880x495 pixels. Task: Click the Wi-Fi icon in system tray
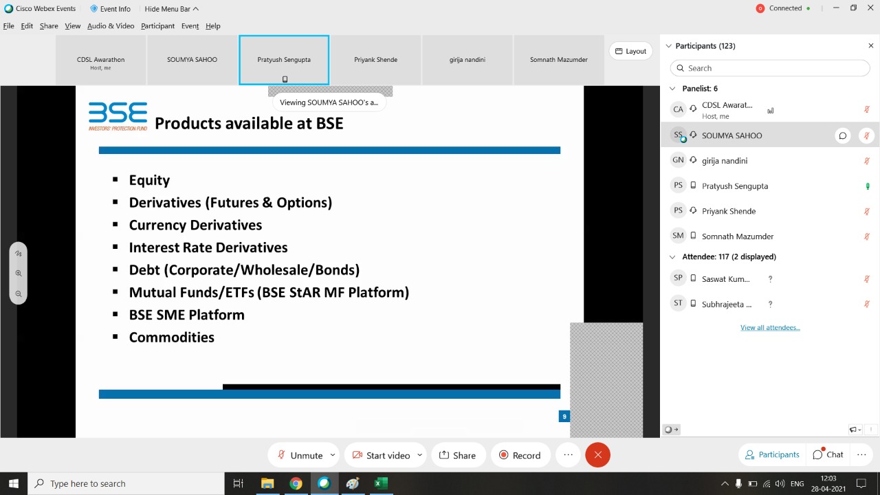767,483
